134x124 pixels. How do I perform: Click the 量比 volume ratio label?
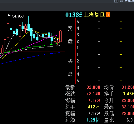109,120
